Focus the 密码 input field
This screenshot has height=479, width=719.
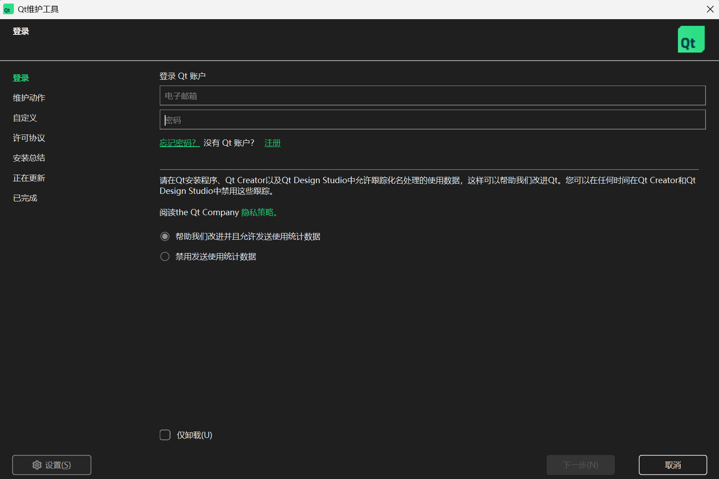click(x=432, y=120)
